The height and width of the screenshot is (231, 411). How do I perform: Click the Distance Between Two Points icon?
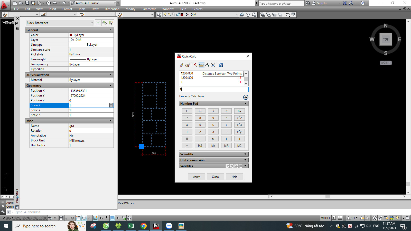201,65
